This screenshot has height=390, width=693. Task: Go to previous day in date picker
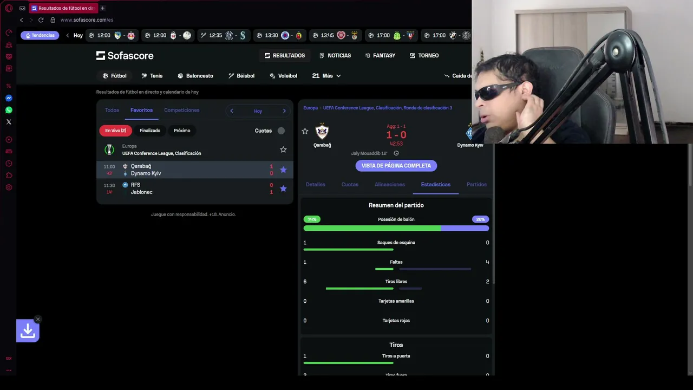(x=232, y=111)
